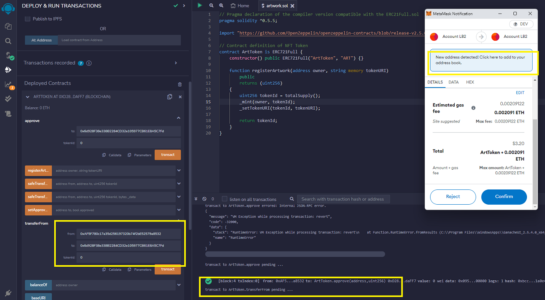Click the balanceOf function button
The width and height of the screenshot is (545, 300).
pyautogui.click(x=39, y=285)
